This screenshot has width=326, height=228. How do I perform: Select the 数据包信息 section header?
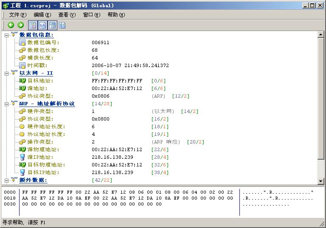36,35
